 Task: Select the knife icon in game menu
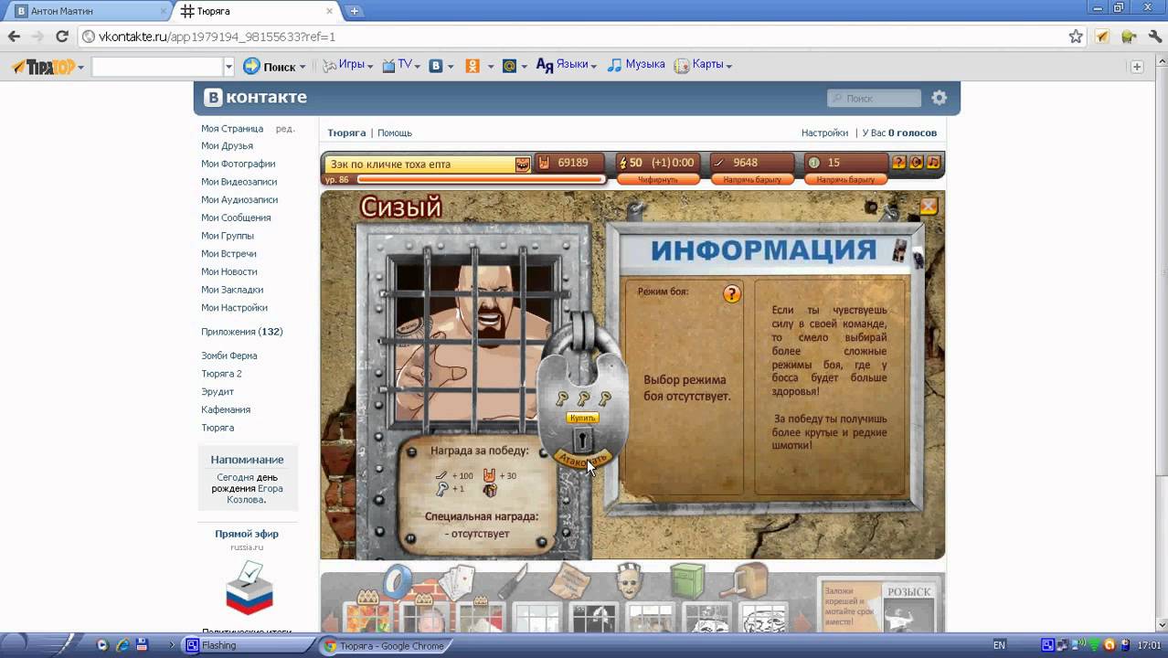(x=513, y=581)
